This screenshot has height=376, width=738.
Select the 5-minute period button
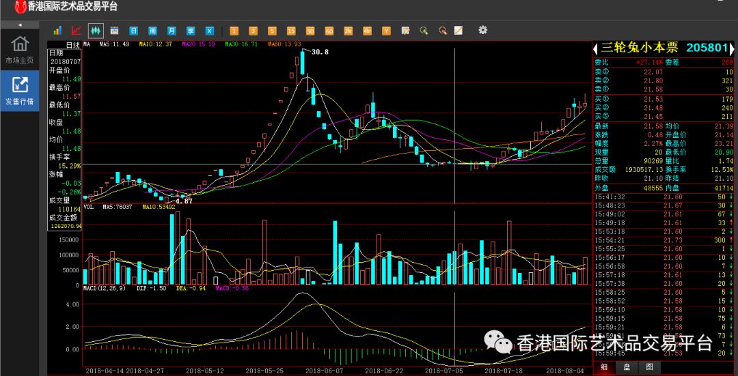pyautogui.click(x=272, y=31)
